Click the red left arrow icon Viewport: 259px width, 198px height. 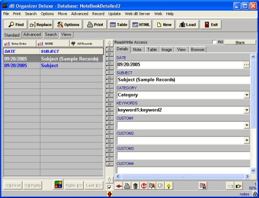pos(119,186)
